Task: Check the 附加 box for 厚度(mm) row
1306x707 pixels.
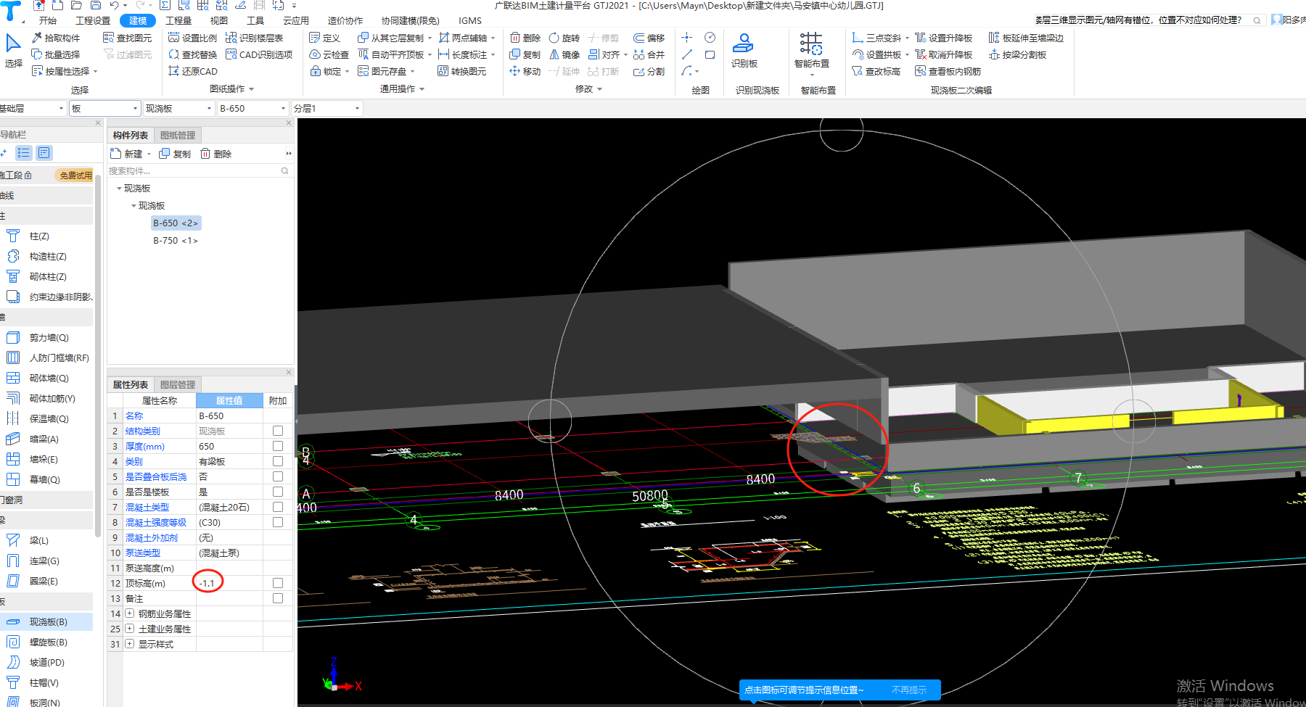Action: (278, 446)
